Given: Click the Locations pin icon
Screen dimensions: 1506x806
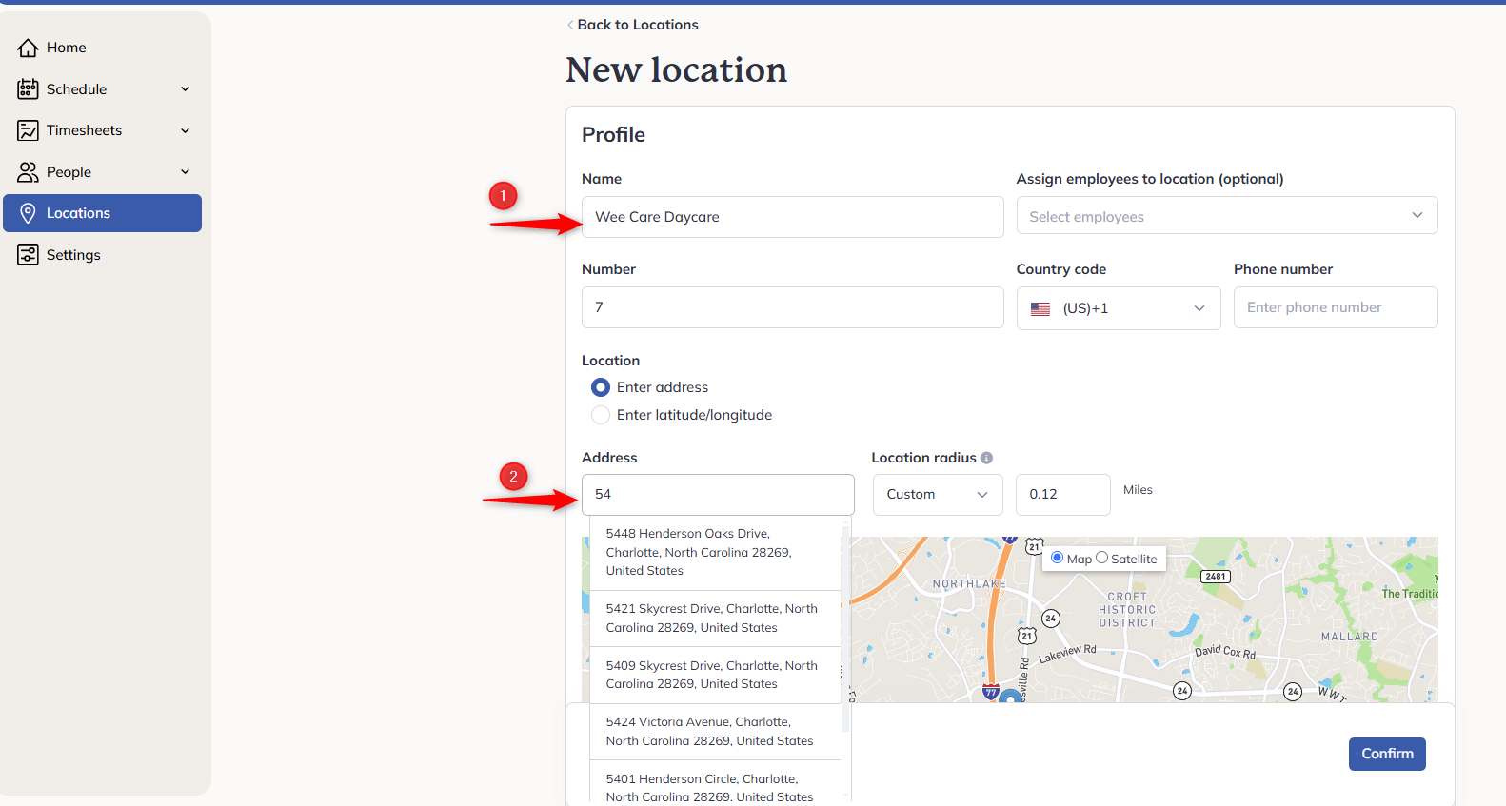Looking at the screenshot, I should (28, 213).
